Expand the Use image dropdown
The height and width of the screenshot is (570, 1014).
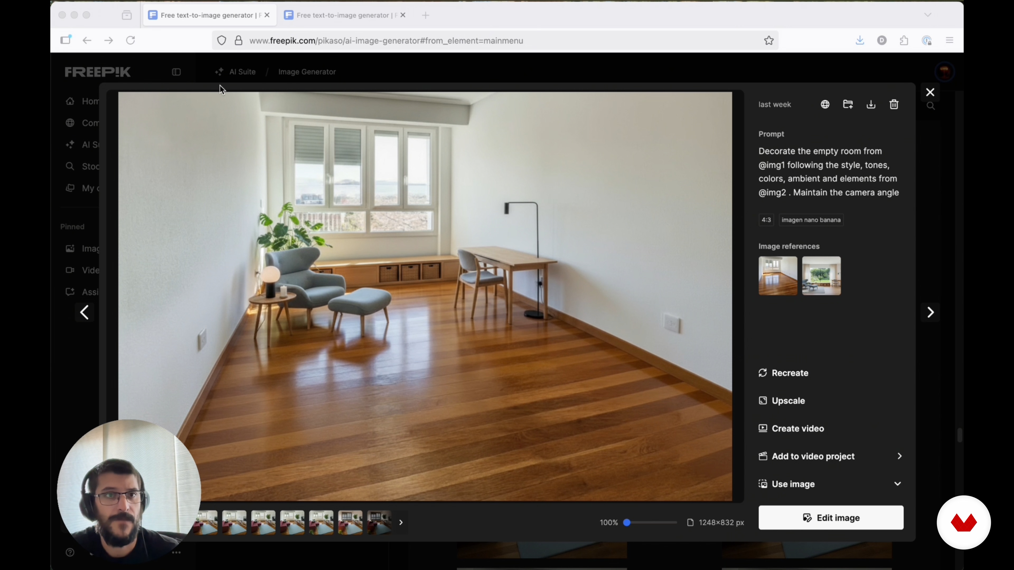click(x=897, y=484)
